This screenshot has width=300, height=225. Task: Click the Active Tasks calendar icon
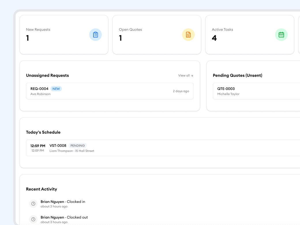point(281,35)
